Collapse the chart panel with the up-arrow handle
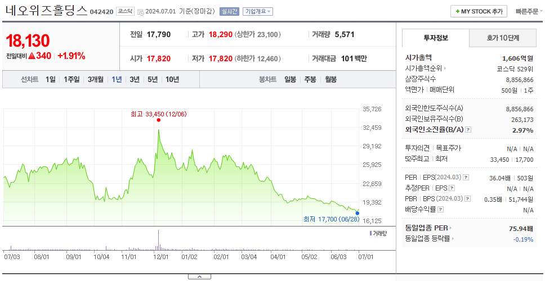 (x=199, y=277)
